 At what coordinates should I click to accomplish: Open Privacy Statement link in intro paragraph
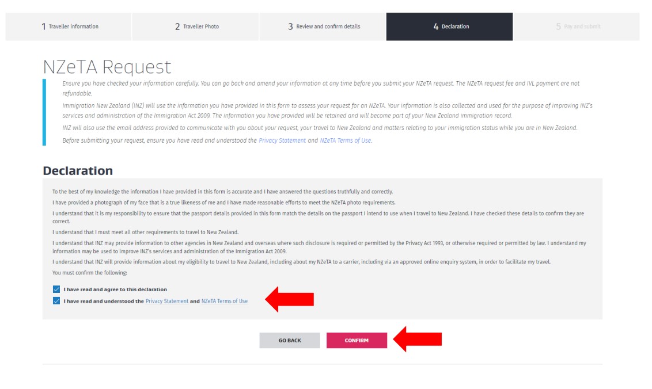tap(282, 140)
